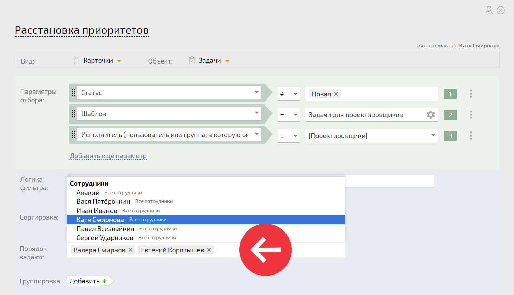
Task: Click the clipboard icon next to Задачи
Action: click(x=192, y=60)
